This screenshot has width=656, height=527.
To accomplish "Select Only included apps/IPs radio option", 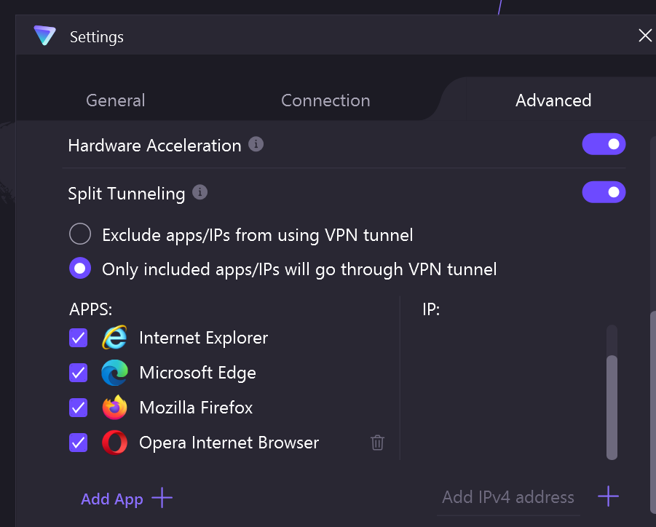I will tap(80, 269).
